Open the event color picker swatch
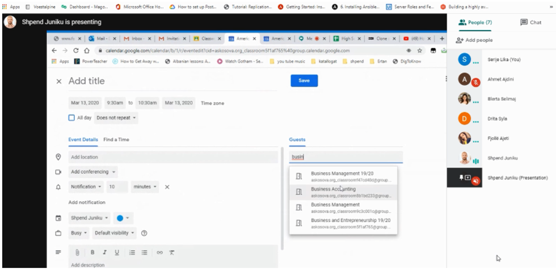Screen dimensions: 556x272 click(123, 218)
